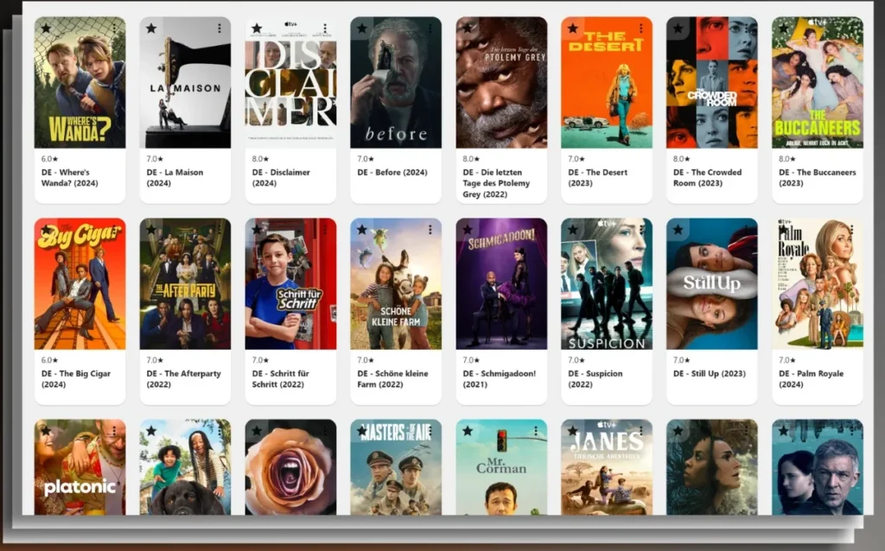
Task: Open the three-dot menu on Platonic poster
Action: coord(114,431)
